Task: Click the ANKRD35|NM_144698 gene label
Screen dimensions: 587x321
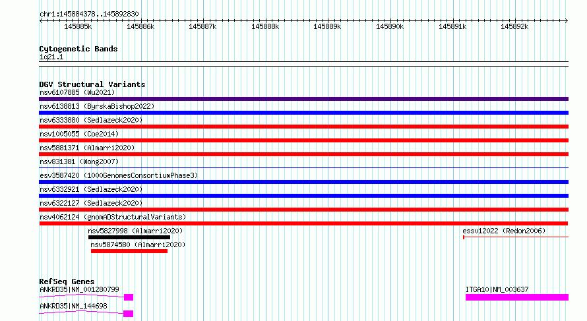Action: [73, 306]
